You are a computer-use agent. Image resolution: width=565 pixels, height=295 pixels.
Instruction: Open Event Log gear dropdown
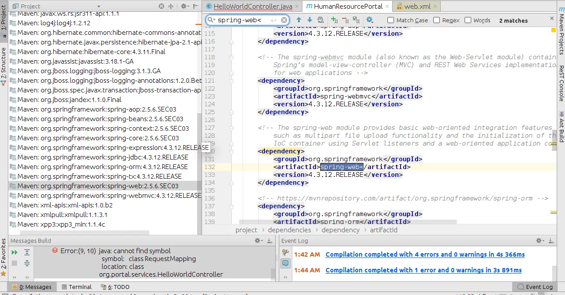pyautogui.click(x=541, y=241)
